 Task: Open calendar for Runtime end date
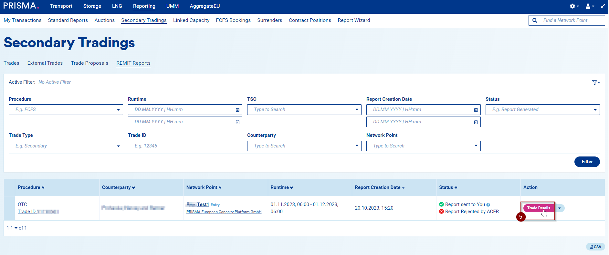(237, 122)
